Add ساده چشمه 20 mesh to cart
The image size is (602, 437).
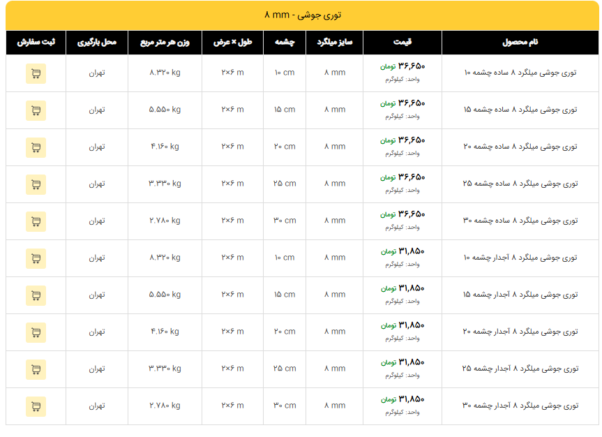coord(36,147)
